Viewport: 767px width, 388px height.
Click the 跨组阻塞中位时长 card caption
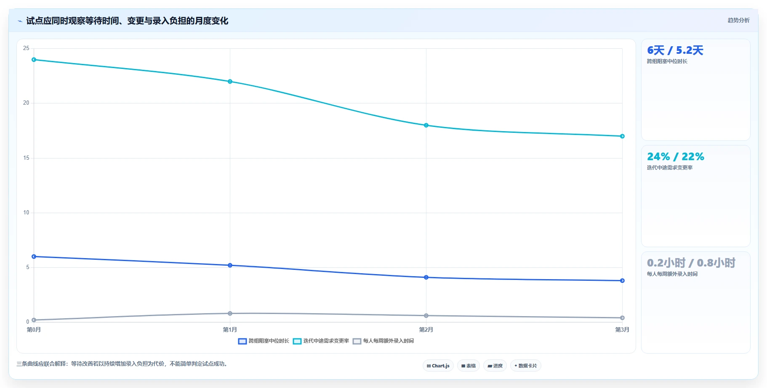click(x=667, y=61)
